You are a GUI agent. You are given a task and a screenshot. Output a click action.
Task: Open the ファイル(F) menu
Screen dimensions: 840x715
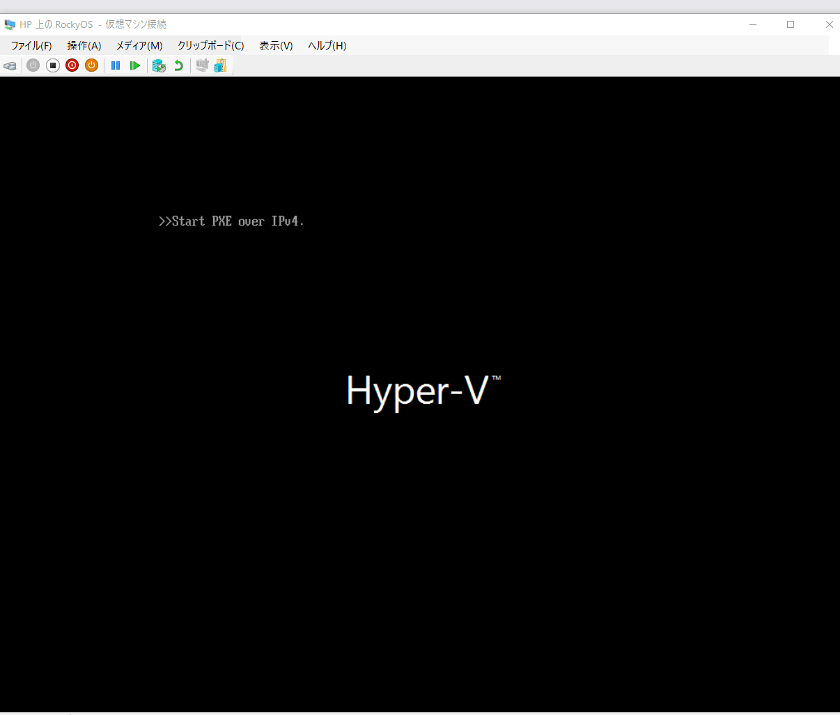tap(31, 45)
